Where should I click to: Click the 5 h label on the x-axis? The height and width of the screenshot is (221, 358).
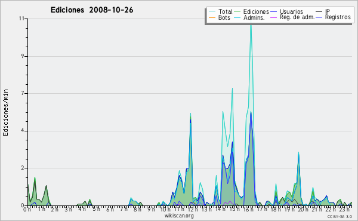point(96,209)
